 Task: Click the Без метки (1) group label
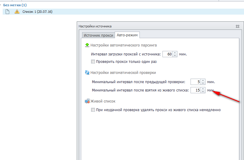pyautogui.click(x=15, y=5)
